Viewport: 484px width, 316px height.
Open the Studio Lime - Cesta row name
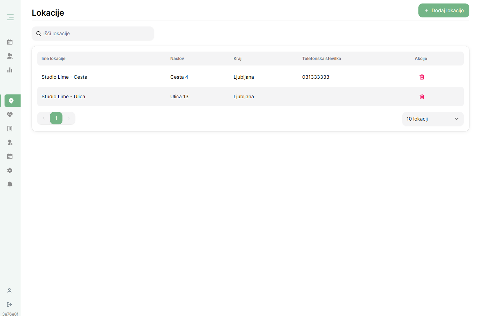pos(64,77)
